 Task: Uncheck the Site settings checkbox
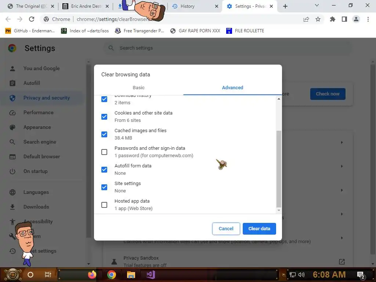pyautogui.click(x=104, y=187)
